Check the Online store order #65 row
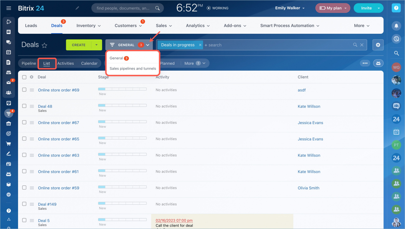 click(x=24, y=139)
